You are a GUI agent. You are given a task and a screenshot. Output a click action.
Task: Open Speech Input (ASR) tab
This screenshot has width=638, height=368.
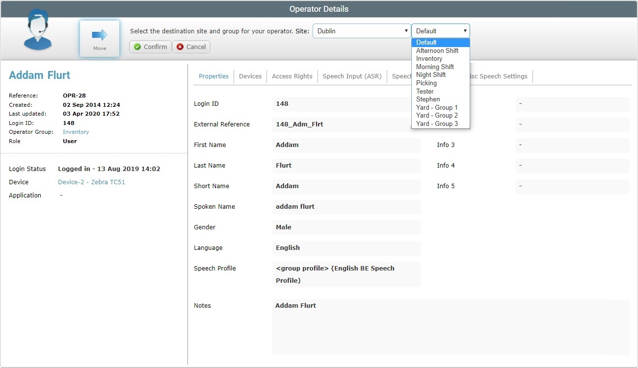(x=352, y=76)
